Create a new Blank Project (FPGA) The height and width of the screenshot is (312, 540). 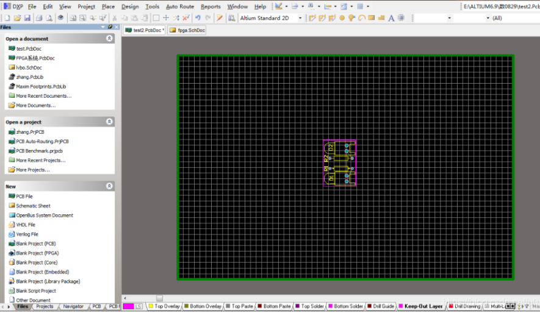[34, 253]
